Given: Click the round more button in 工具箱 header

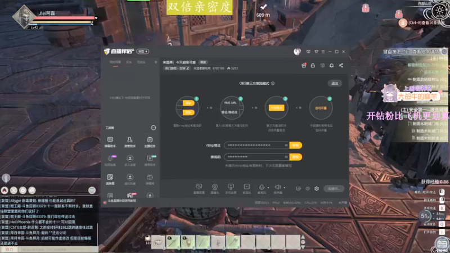Looking at the screenshot, I should tap(154, 128).
